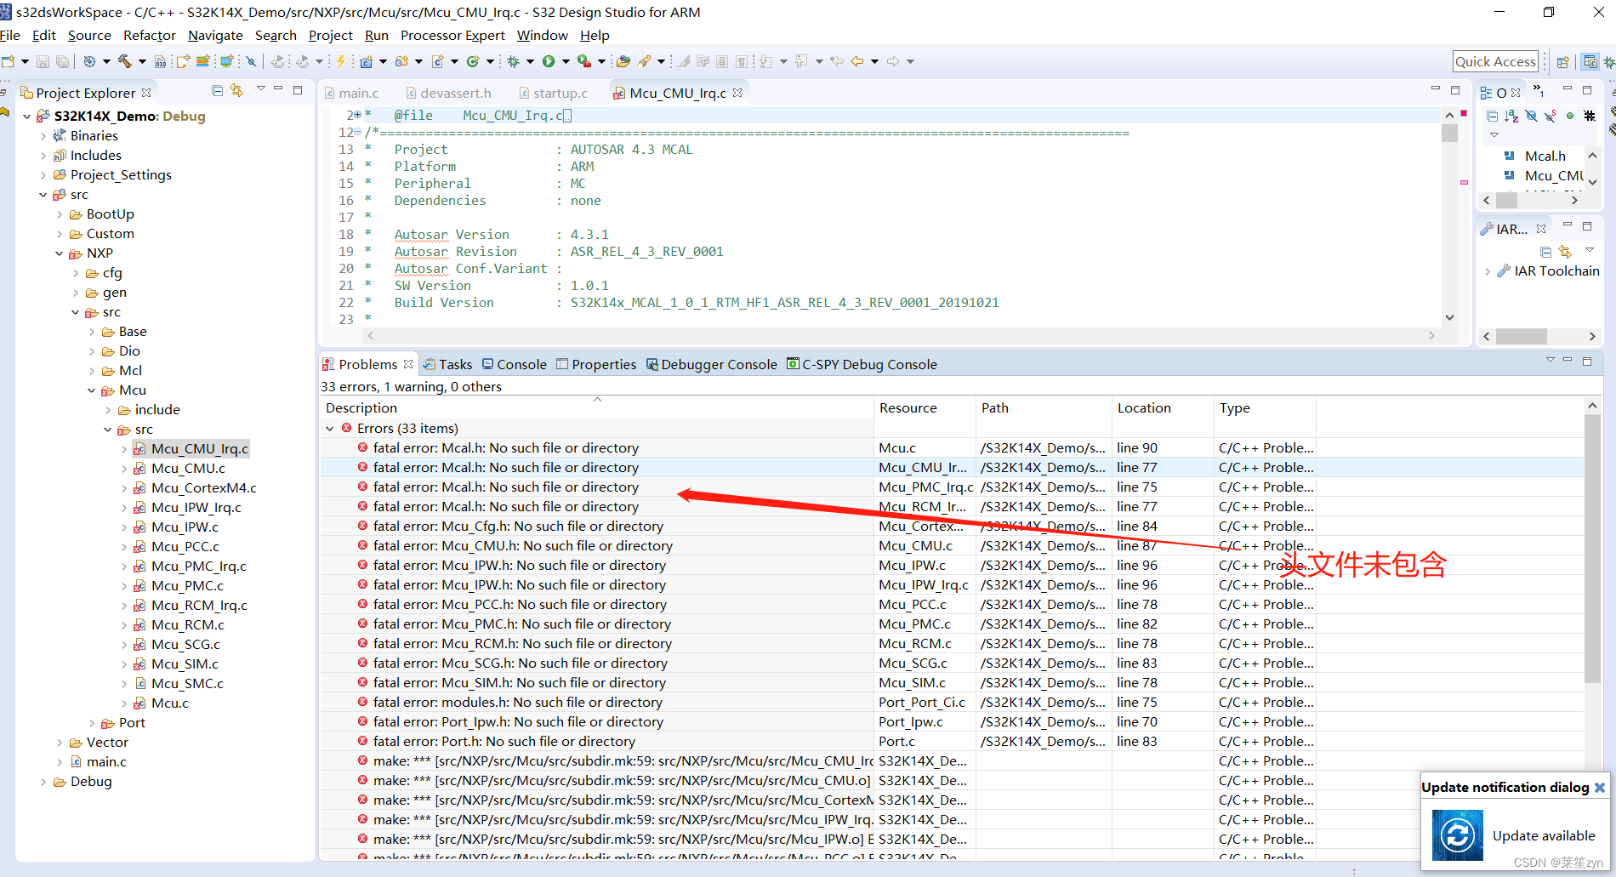Click the New file toolbar icon
1616x877 pixels.
[x=9, y=61]
